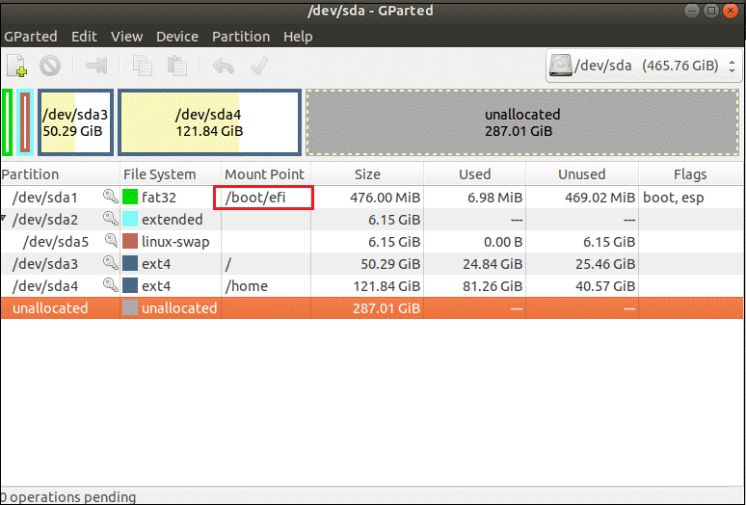Viewport: 746px width, 505px height.
Task: Sort by the Unused column header
Action: pyautogui.click(x=582, y=174)
